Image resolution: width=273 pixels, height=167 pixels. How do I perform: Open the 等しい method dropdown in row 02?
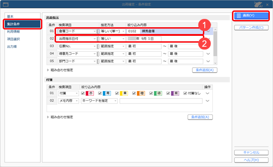(x=113, y=39)
